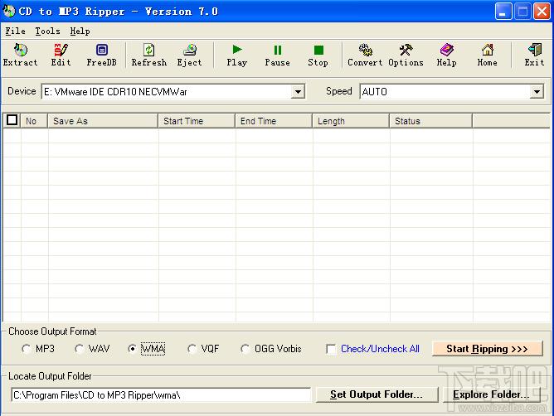Close the CD to MP3 Ripper window
This screenshot has width=554, height=416.
tap(542, 12)
